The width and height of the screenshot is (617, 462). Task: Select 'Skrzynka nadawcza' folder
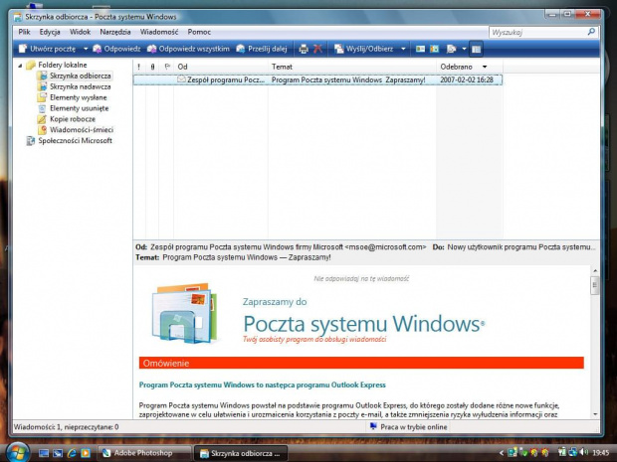tap(81, 86)
